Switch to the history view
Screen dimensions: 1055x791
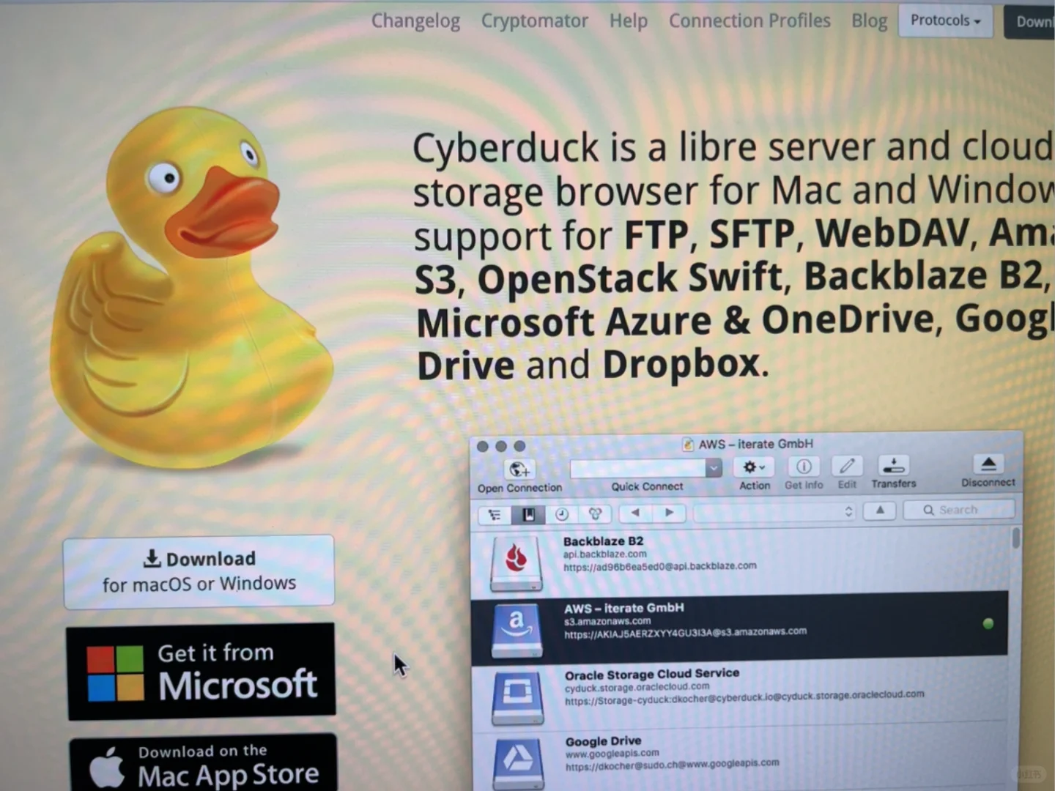click(561, 513)
